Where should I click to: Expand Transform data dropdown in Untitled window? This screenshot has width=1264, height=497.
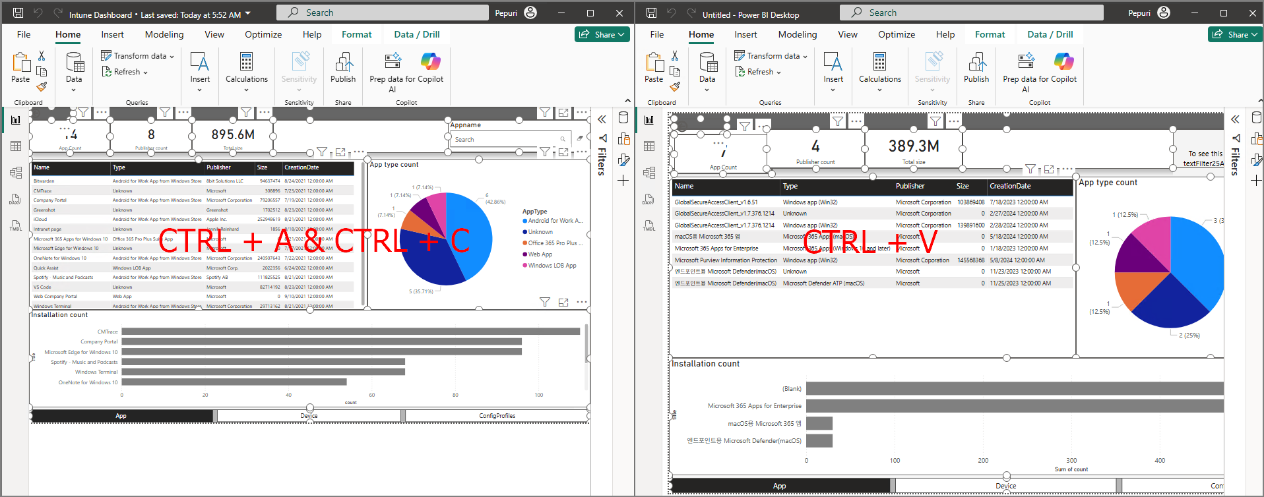[805, 57]
